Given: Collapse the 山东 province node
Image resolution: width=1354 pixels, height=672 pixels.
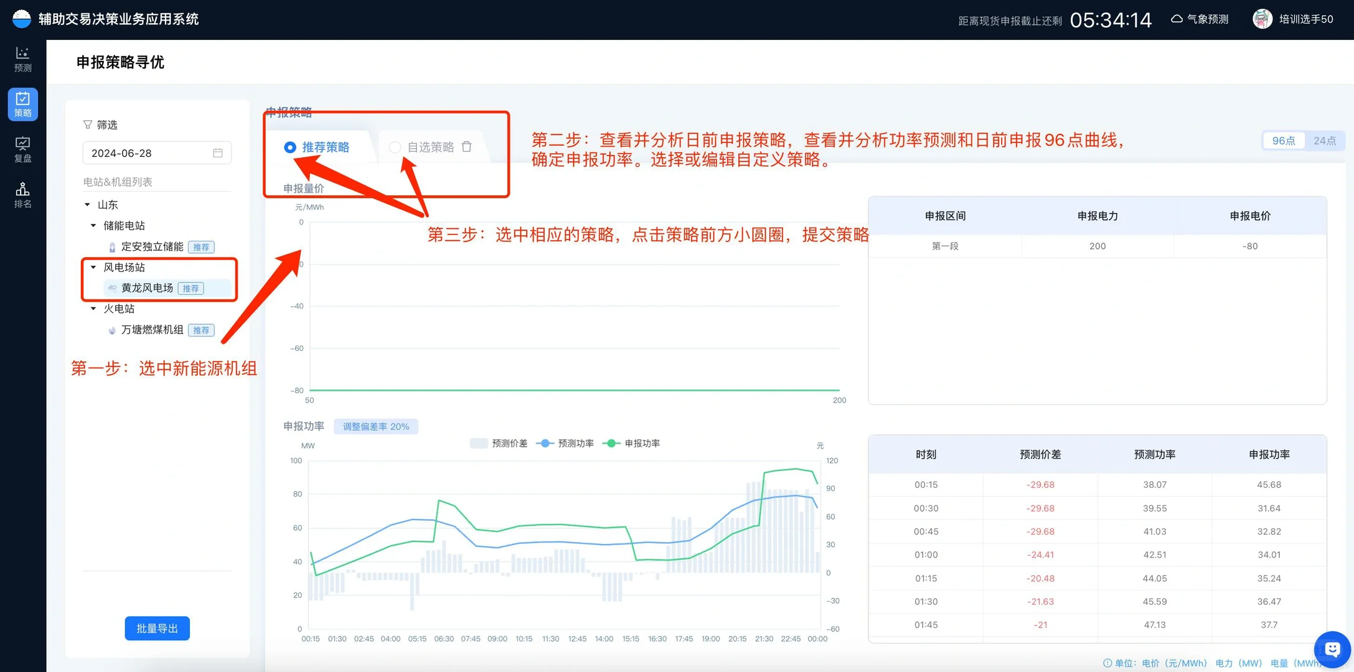Looking at the screenshot, I should point(87,204).
